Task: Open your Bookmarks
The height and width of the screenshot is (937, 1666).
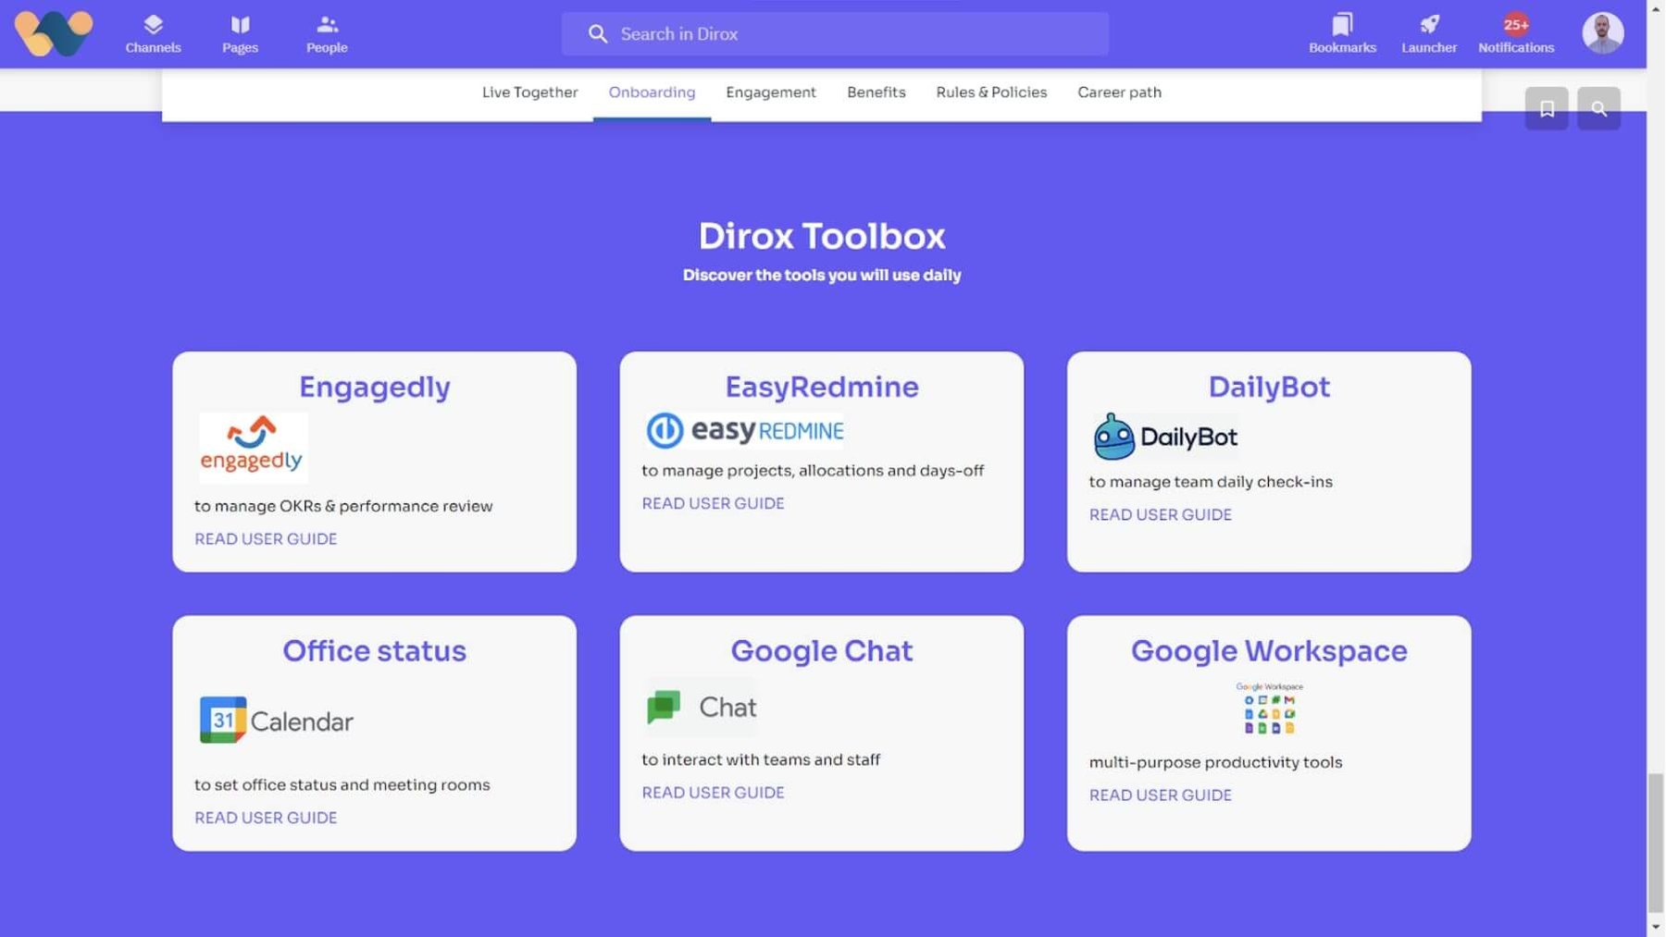Action: click(x=1341, y=32)
